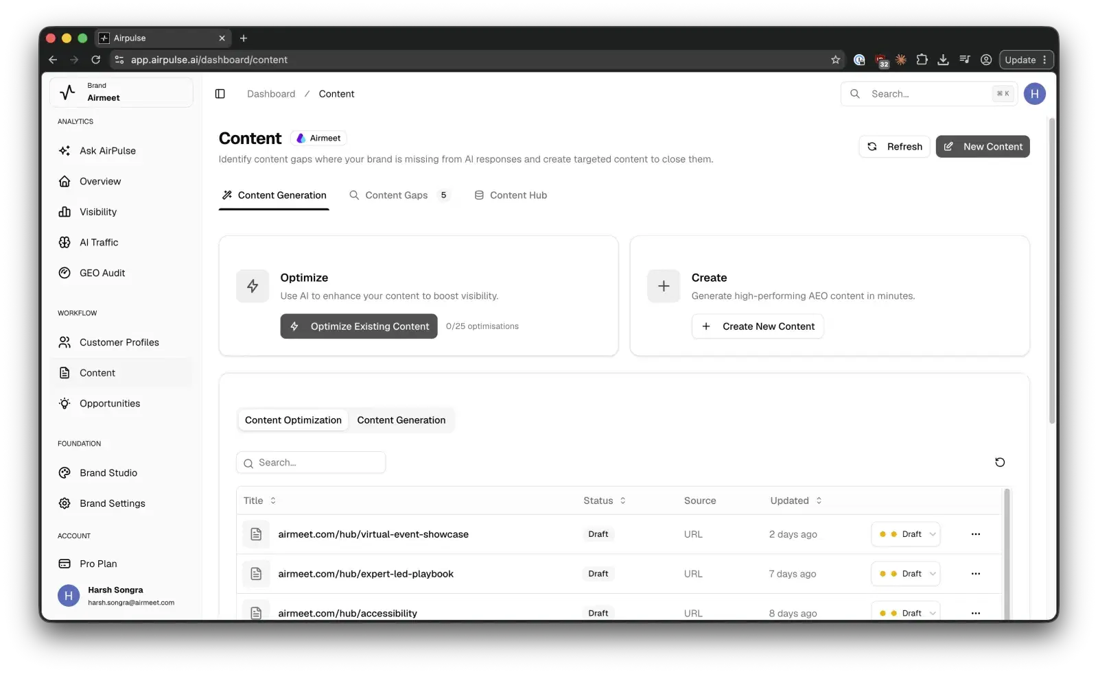The image size is (1098, 674).
Task: Go to Dashboard breadcrumb link
Action: click(271, 94)
